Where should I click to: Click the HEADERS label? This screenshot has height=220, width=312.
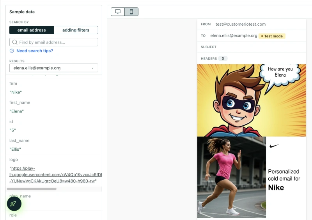tap(209, 59)
